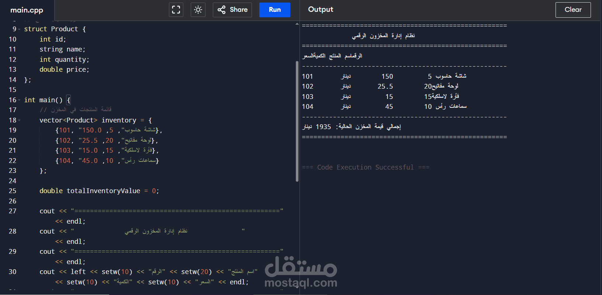602x295 pixels.
Task: Click the 'string name;' code line
Action: point(62,49)
